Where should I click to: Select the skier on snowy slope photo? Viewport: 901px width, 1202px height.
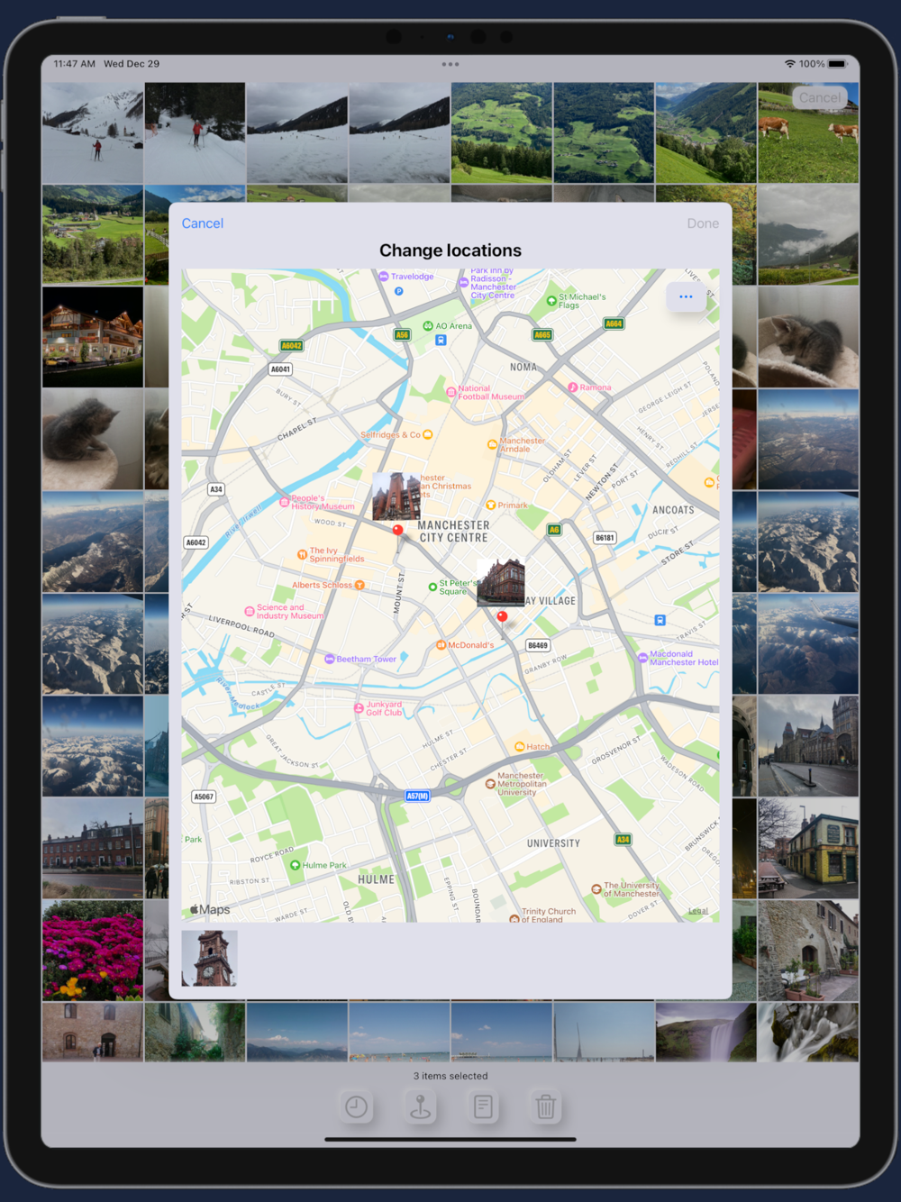click(93, 133)
